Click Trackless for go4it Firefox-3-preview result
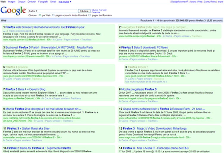The height and width of the screenshot is (153, 224). click(x=37, y=79)
